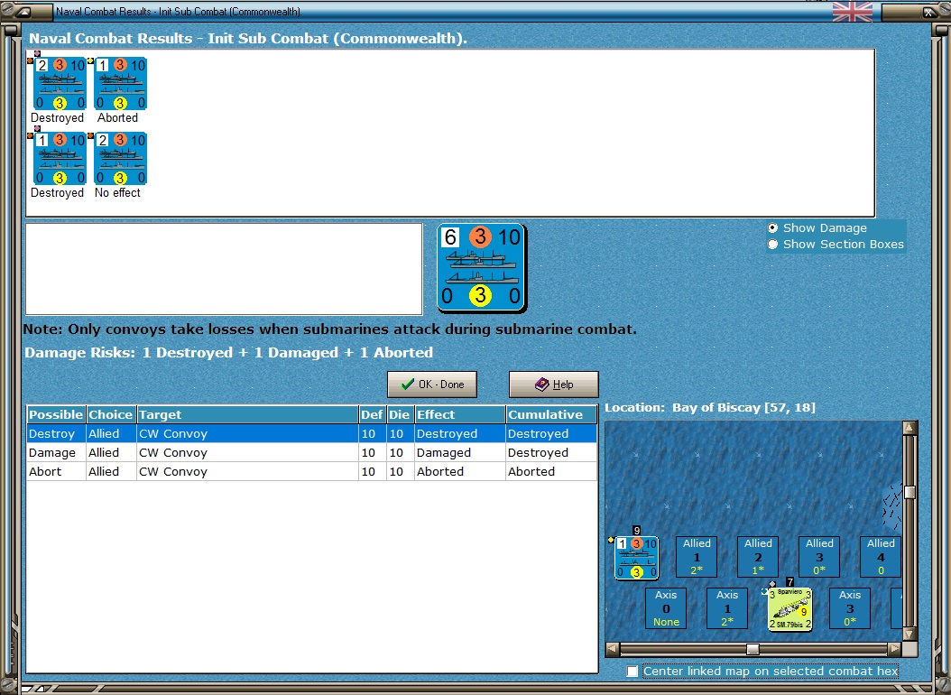951x695 pixels.
Task: Click map horizontal scrollbar left arrow
Action: [x=613, y=649]
